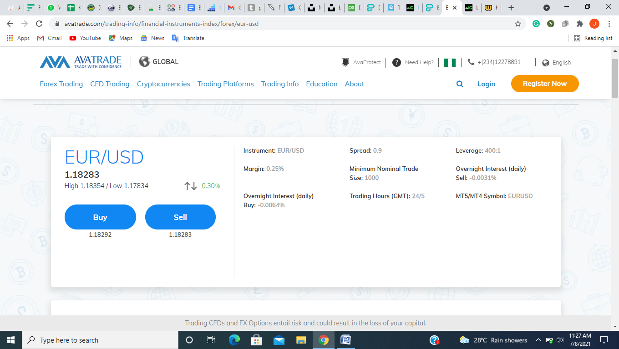Open the CFD Trading menu

coord(110,84)
